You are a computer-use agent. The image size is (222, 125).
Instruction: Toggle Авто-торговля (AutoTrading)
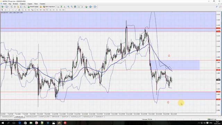click(x=49, y=7)
